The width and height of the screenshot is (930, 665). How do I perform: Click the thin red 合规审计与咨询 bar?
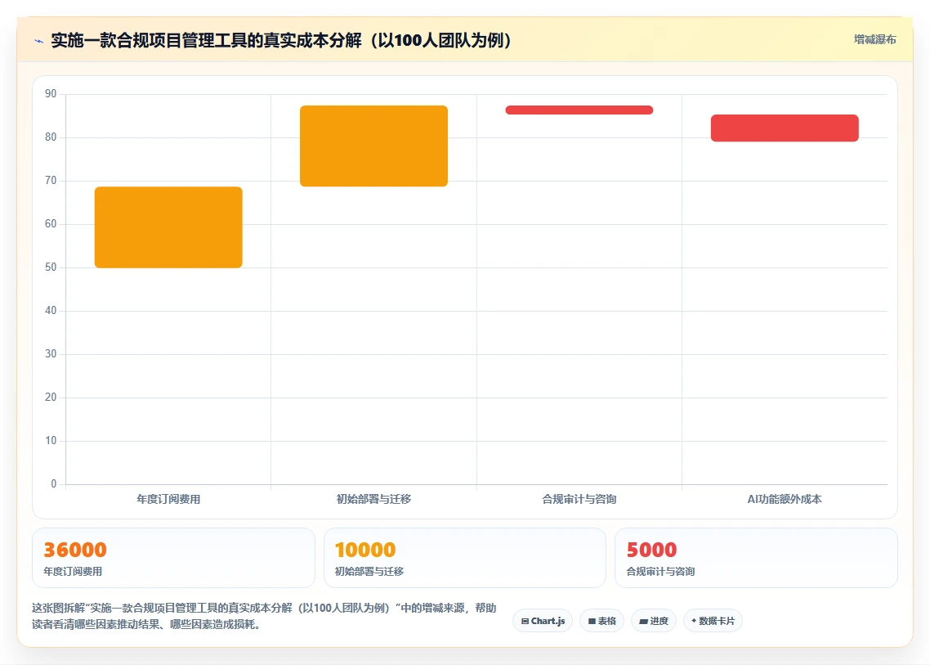(579, 110)
